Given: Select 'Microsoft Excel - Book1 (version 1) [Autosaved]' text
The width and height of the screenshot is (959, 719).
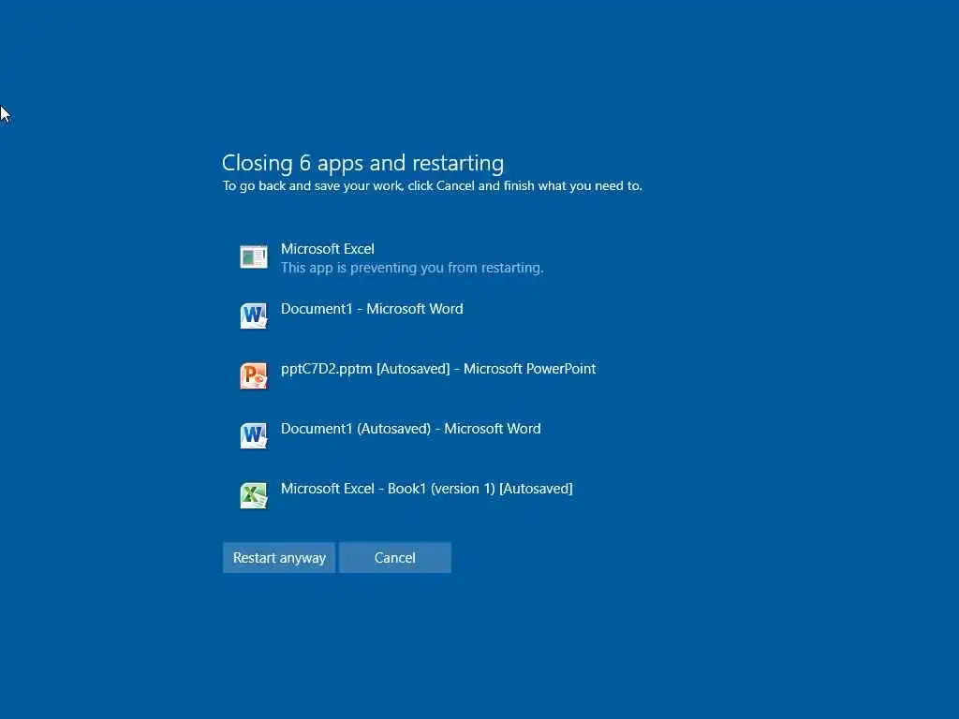Looking at the screenshot, I should pyautogui.click(x=427, y=489).
